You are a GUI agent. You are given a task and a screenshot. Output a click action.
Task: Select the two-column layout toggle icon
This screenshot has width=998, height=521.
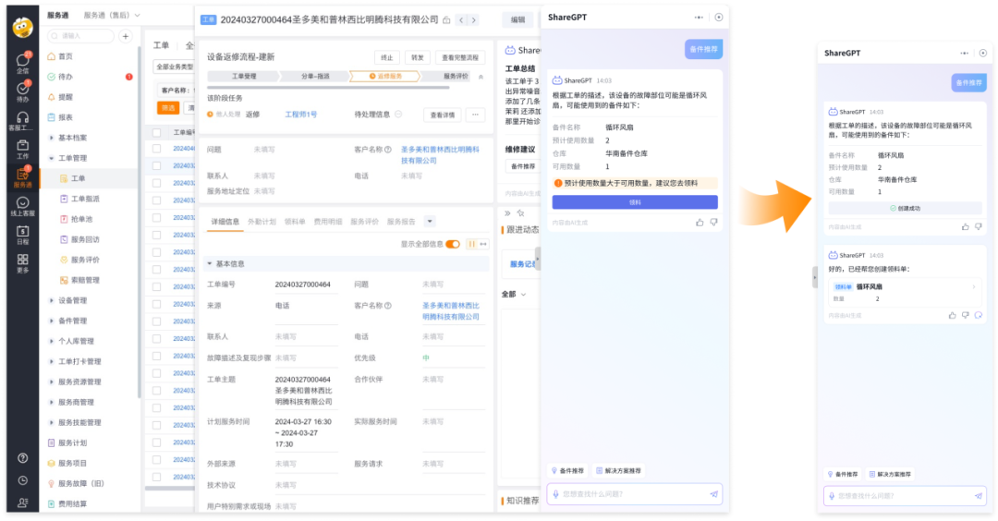pyautogui.click(x=471, y=244)
